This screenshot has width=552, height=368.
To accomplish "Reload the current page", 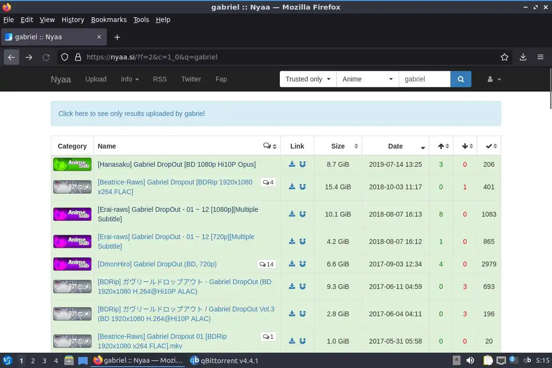I will [x=46, y=57].
